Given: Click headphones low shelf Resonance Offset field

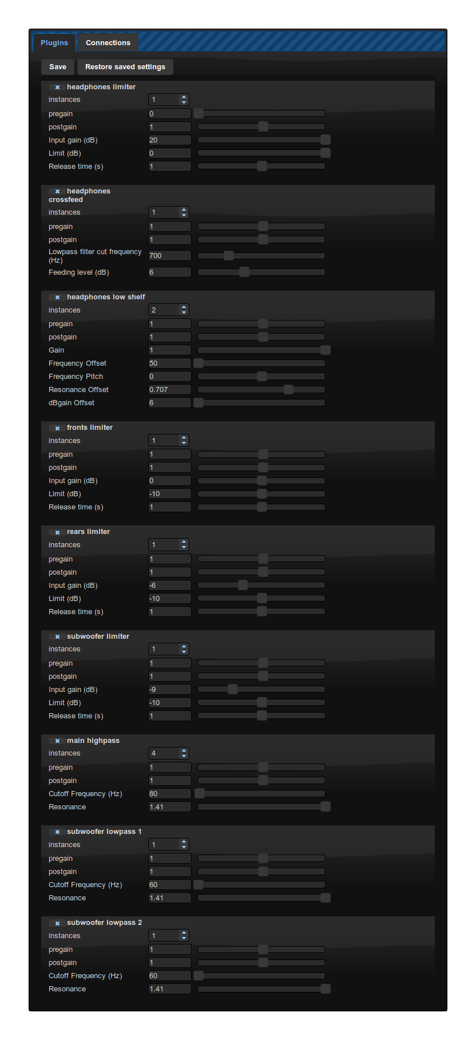Looking at the screenshot, I should pos(170,390).
